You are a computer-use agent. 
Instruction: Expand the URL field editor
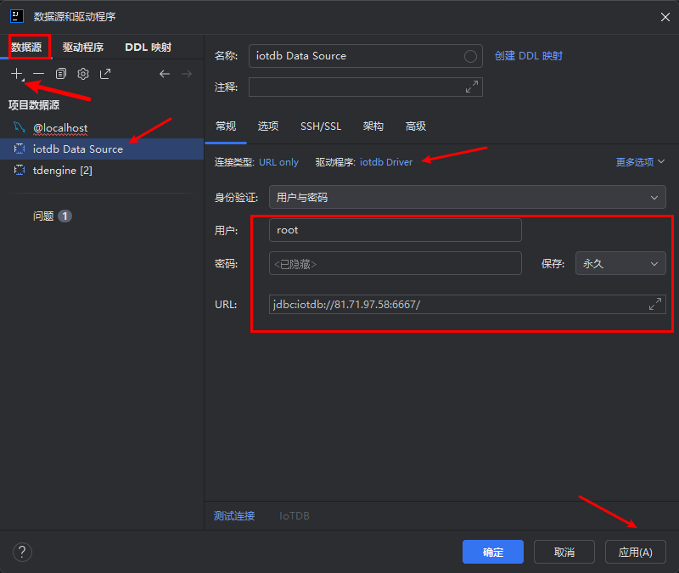click(655, 304)
